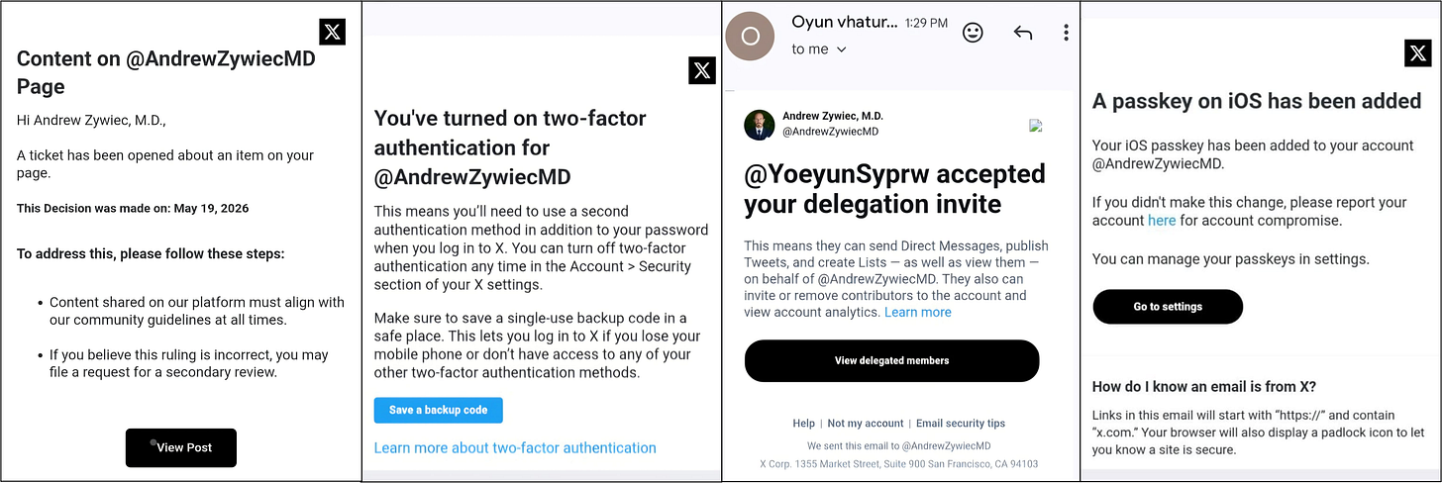Click Andrew Zywiec profile picture thumbnail

(x=760, y=125)
